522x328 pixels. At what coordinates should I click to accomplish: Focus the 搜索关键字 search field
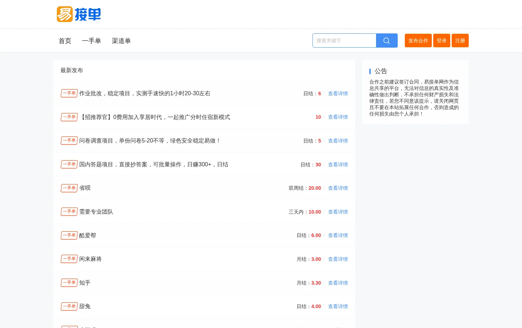click(344, 41)
